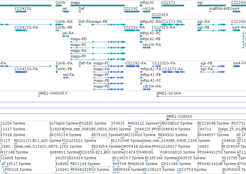Screen dimensions: 246x174
Task: Select protein CG1371-PA
Action: (x=173, y=69)
